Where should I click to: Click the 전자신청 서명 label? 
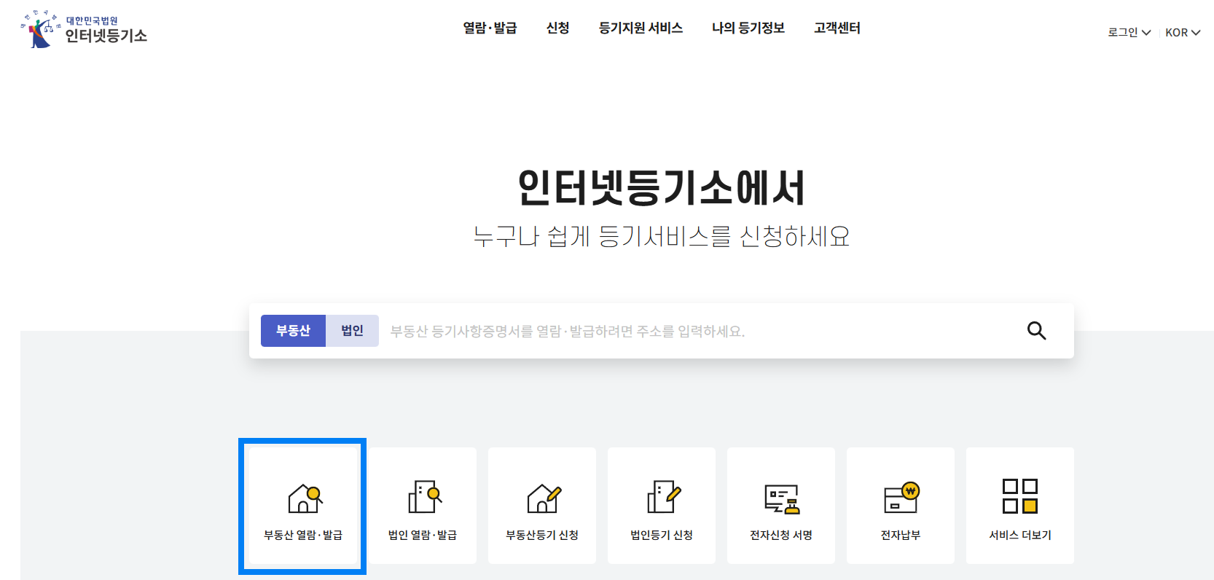pyautogui.click(x=781, y=535)
